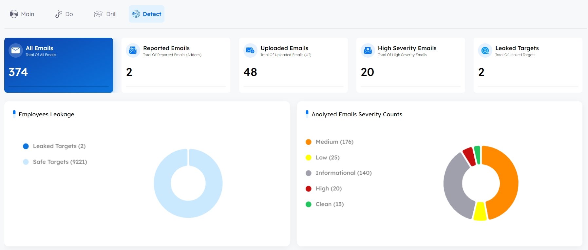This screenshot has width=588, height=250.
Task: Click the All Emails count 374
Action: pos(18,72)
